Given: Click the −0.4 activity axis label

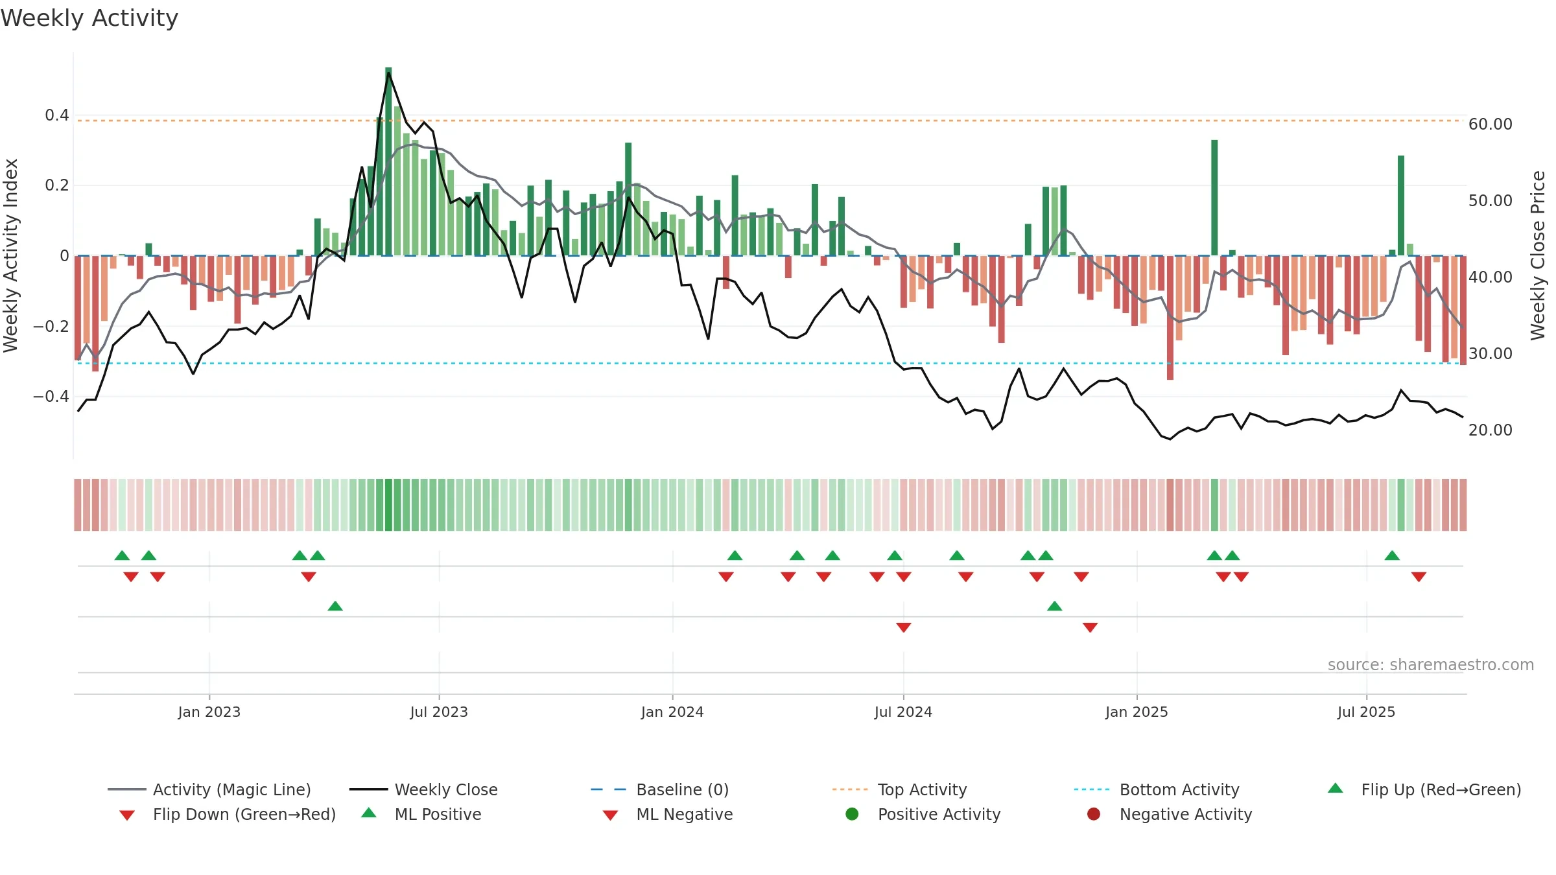Looking at the screenshot, I should tap(51, 396).
